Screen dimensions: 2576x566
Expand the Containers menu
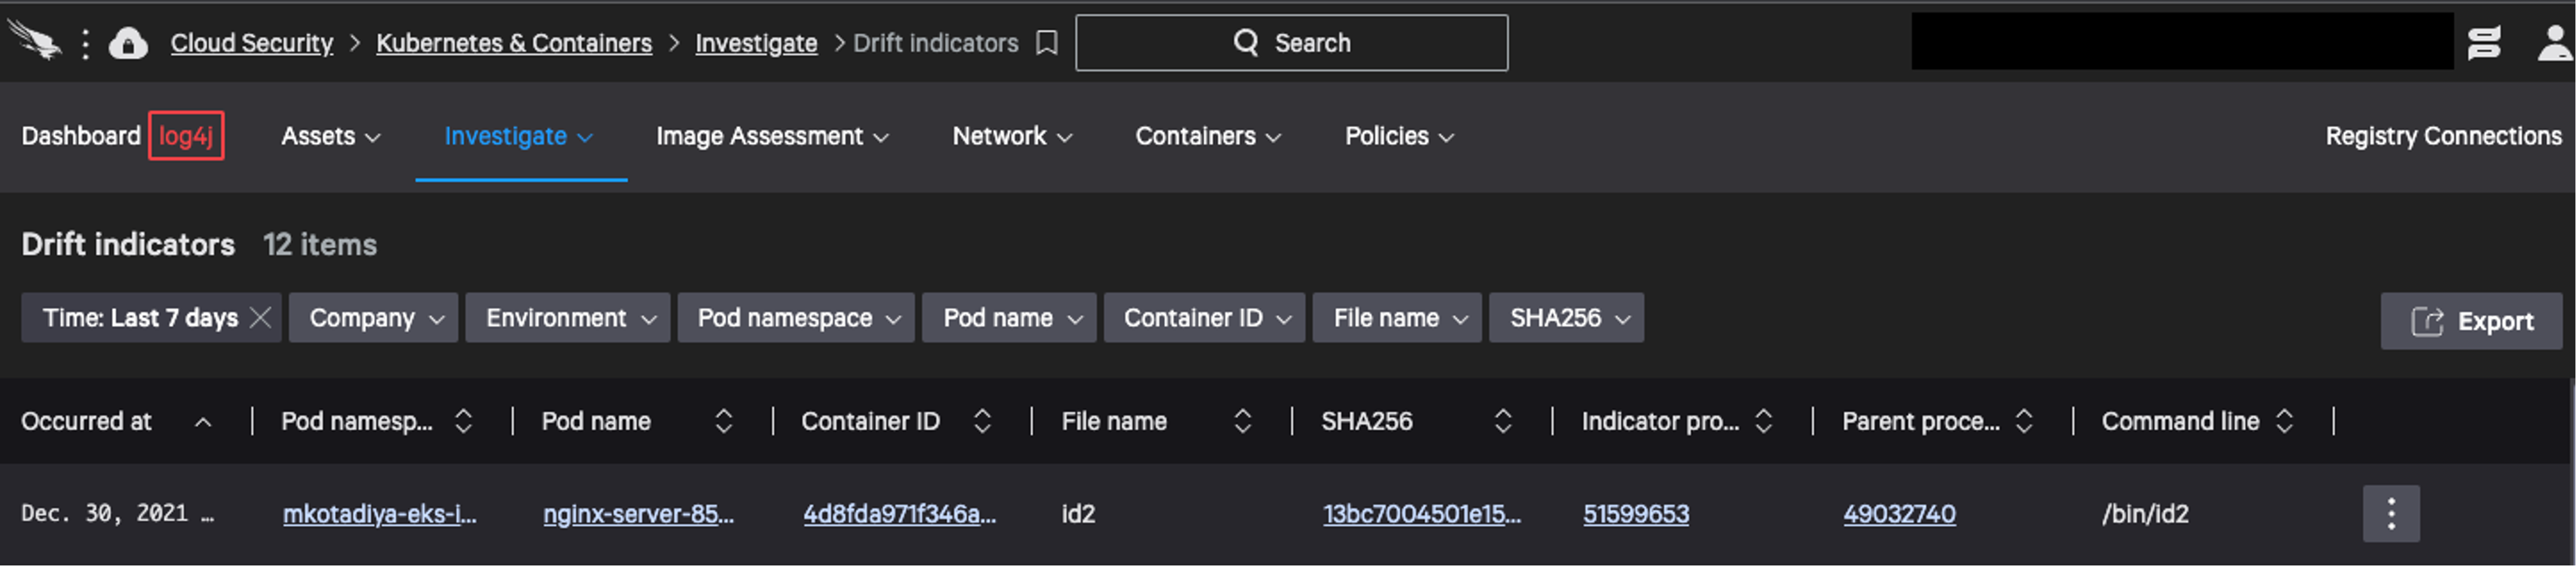[x=1208, y=136]
